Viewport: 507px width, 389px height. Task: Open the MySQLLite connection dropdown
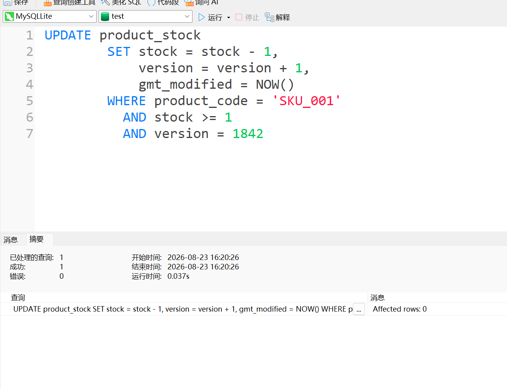50,16
